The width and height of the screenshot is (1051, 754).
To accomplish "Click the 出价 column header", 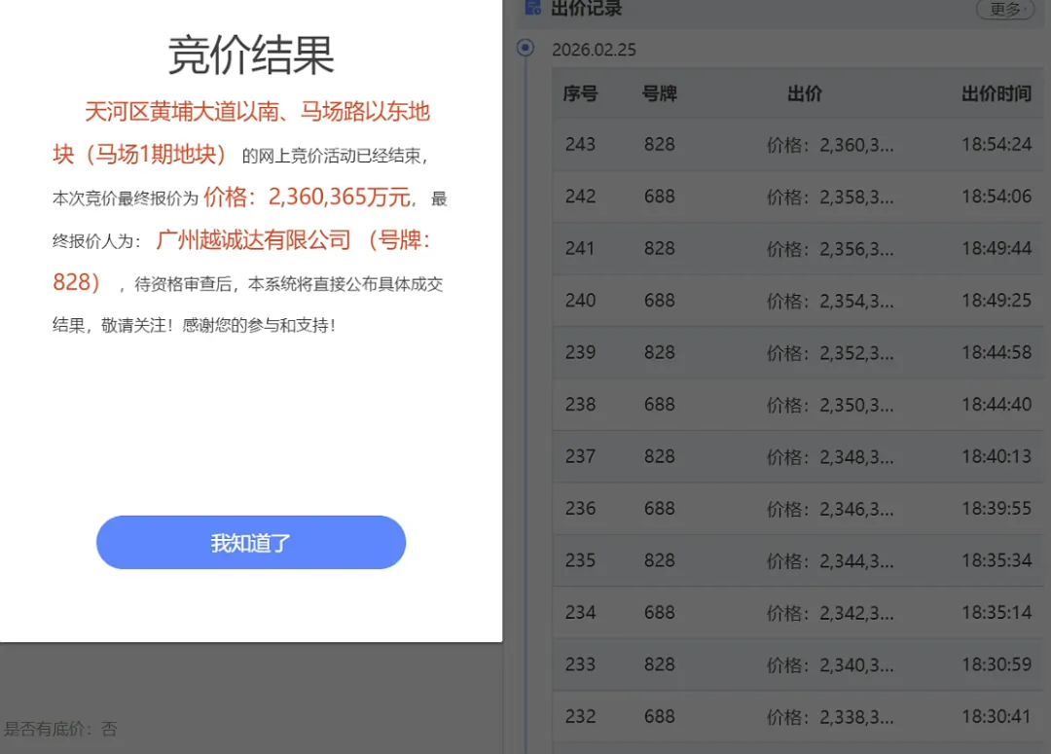I will (805, 93).
